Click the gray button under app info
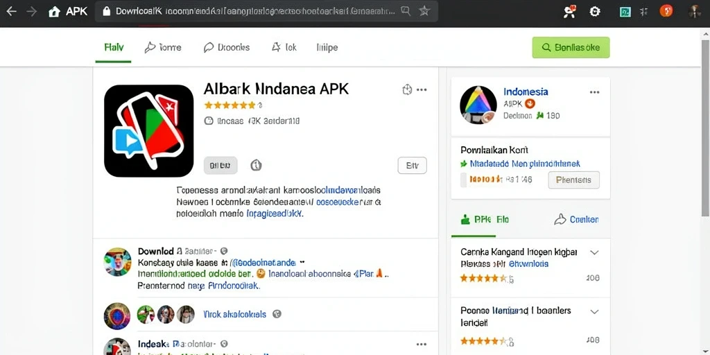The image size is (710, 355). [x=220, y=166]
